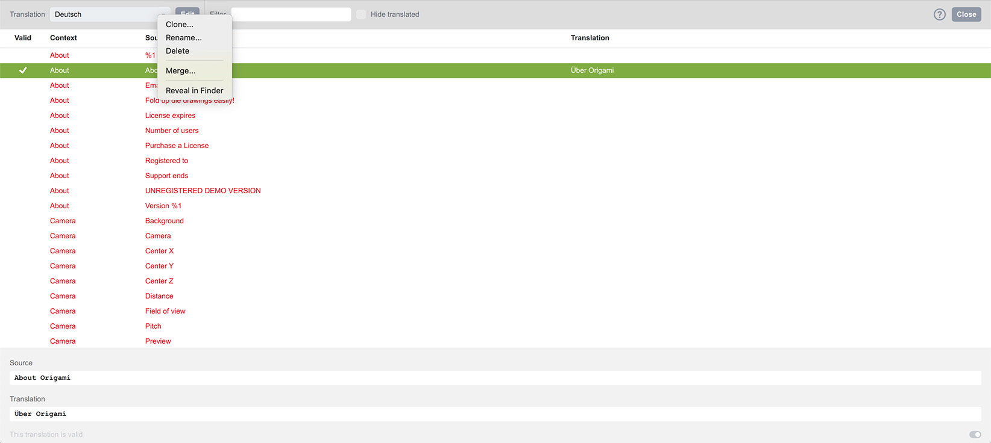Select the Purchase a License row
This screenshot has width=991, height=443.
click(x=177, y=146)
